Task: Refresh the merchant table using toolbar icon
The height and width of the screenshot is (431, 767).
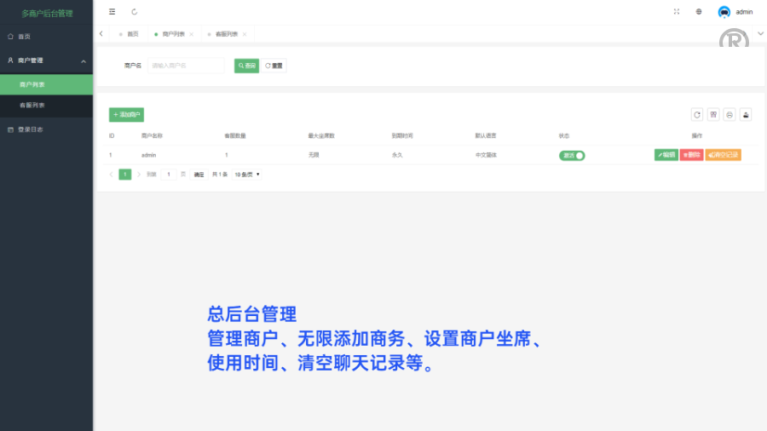Action: (x=697, y=114)
